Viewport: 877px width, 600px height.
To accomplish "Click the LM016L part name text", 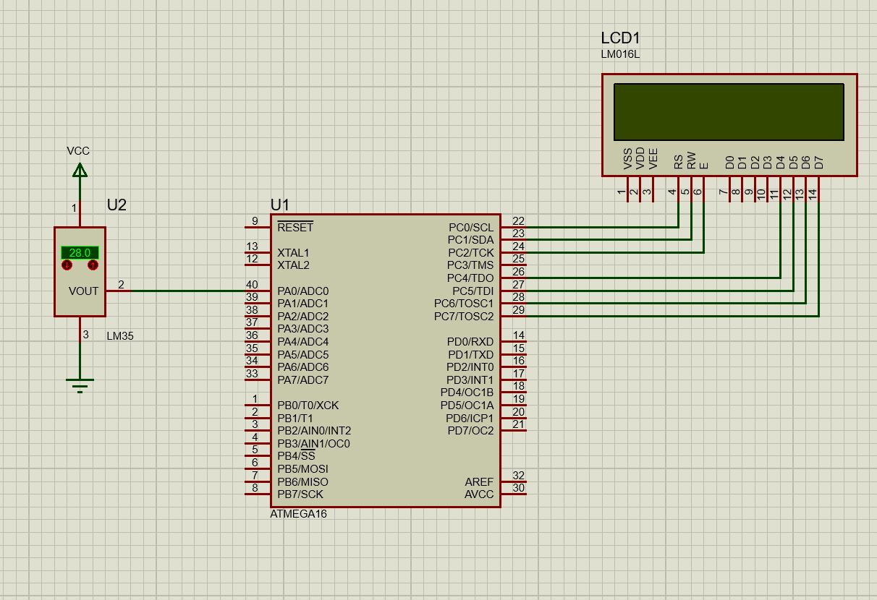I will pos(620,54).
